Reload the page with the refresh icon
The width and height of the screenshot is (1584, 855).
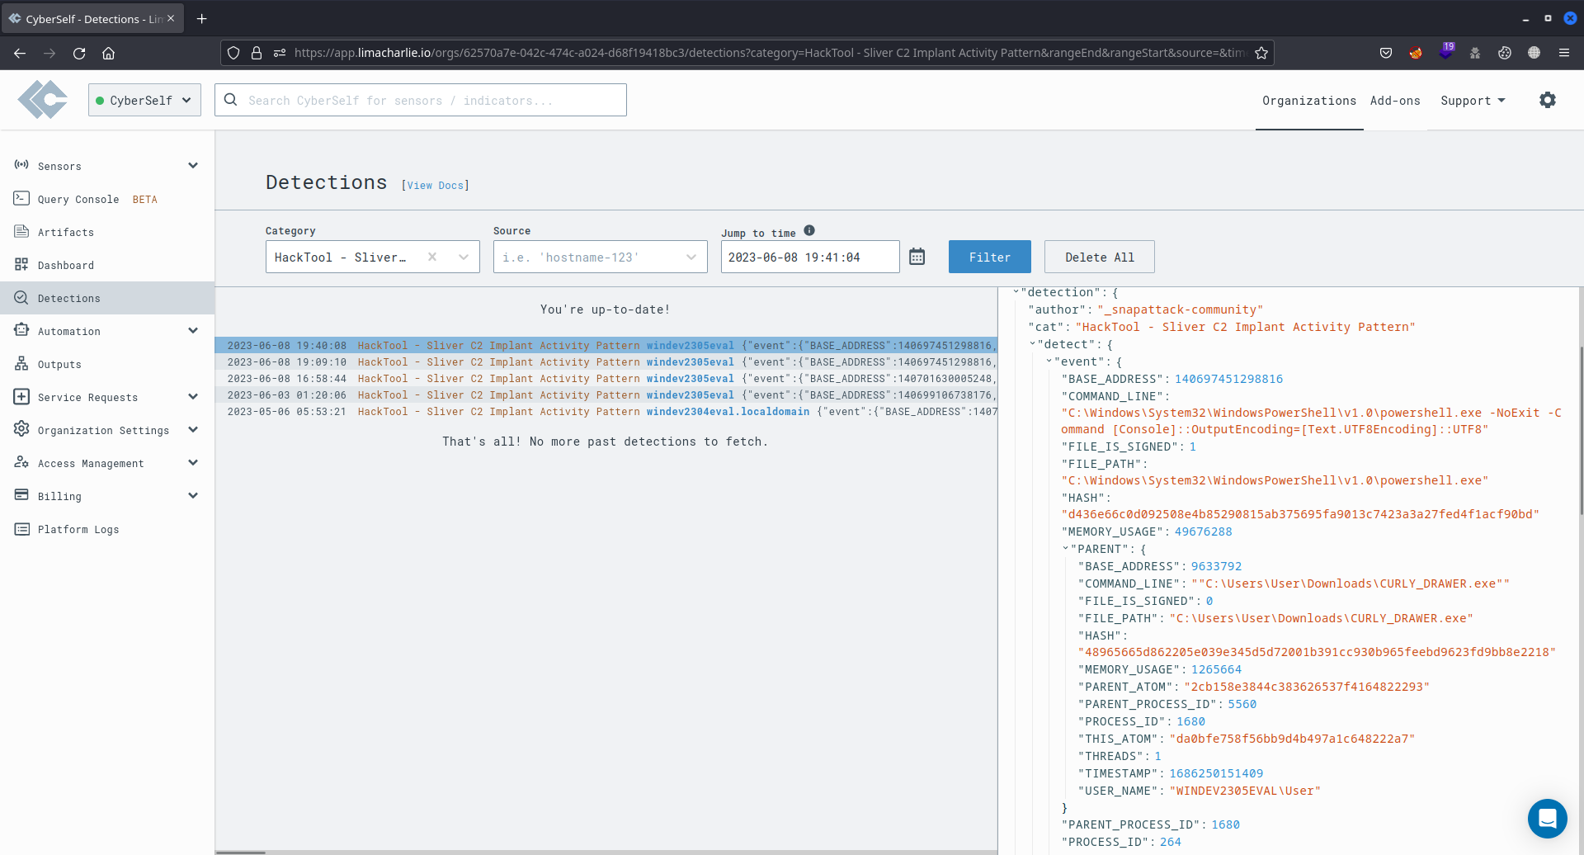(x=79, y=53)
